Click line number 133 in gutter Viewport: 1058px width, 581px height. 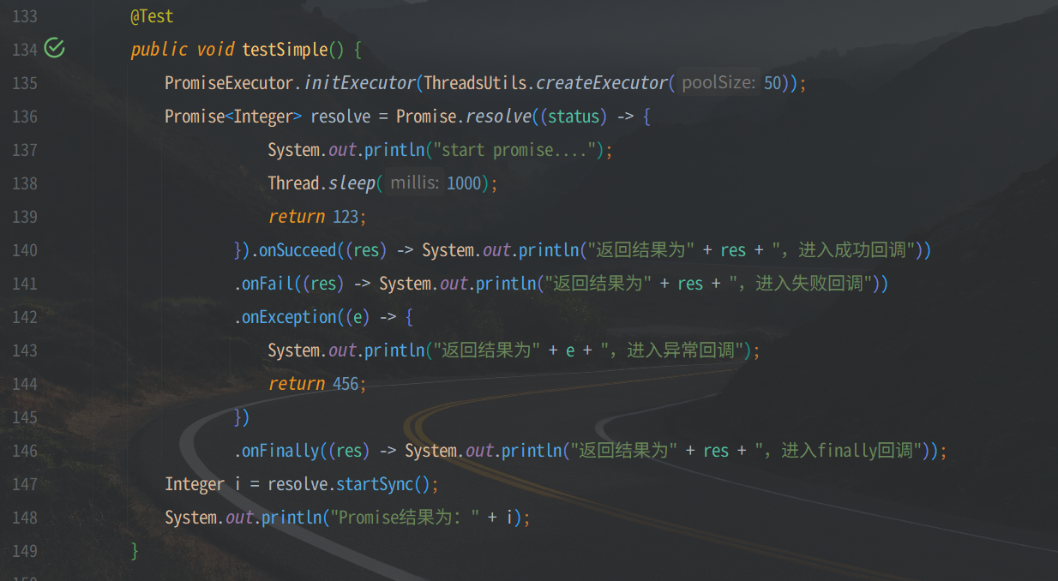25,16
